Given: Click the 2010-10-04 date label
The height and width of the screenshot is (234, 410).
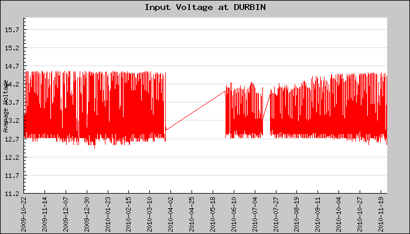Looking at the screenshot, I should click(x=339, y=215).
